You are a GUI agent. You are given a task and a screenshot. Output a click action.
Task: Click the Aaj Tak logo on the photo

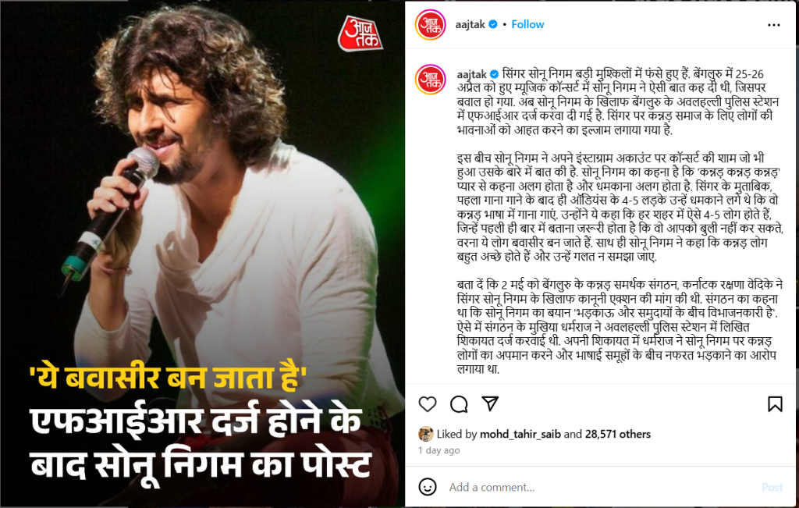360,33
